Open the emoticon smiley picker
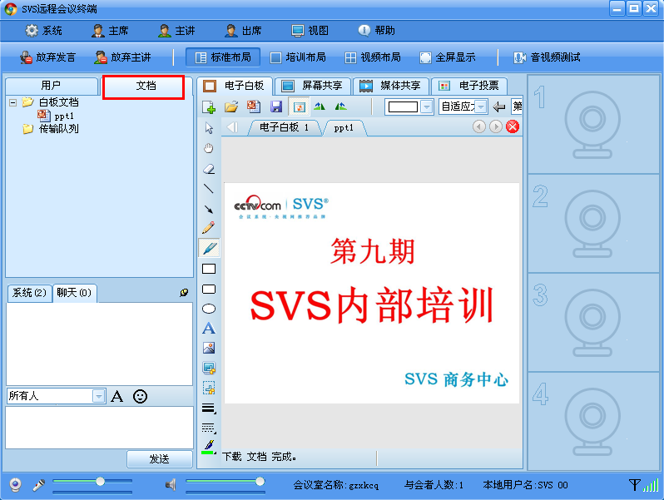 [140, 396]
